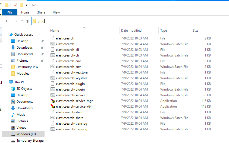Select elasticsearch-cli batch file icon
229x143 pixels.
point(53,55)
